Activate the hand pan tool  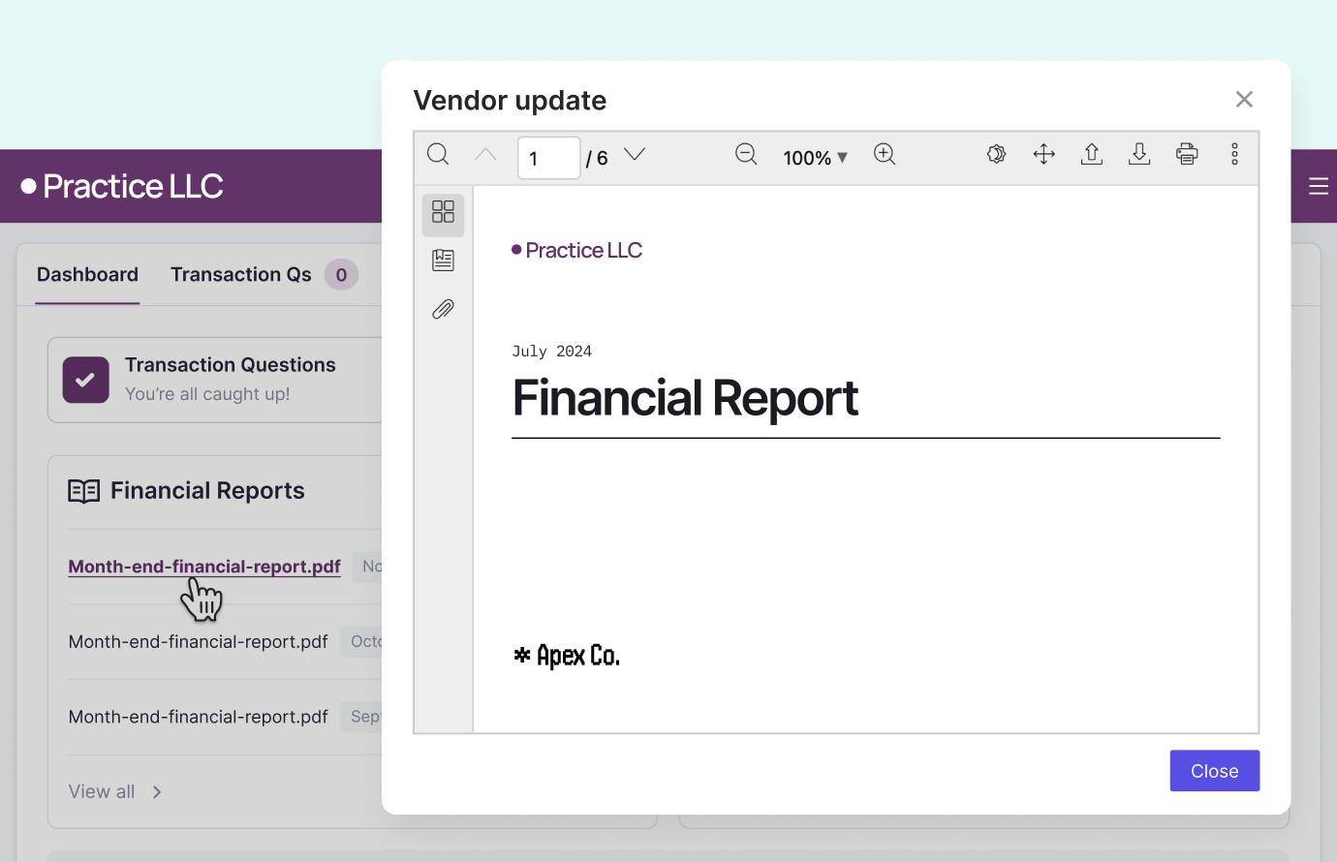click(x=1043, y=154)
